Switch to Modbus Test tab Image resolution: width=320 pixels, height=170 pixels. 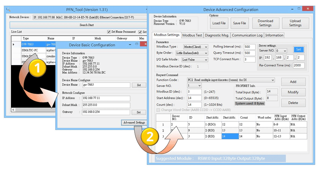point(192,35)
